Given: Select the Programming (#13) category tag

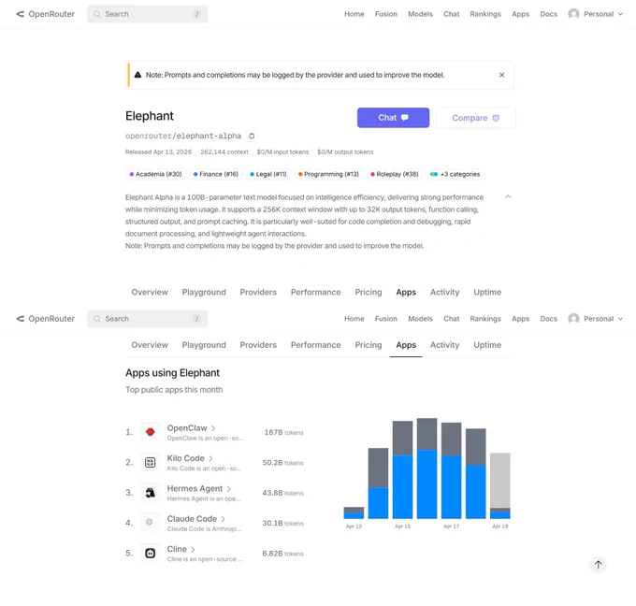Looking at the screenshot, I should click(x=328, y=175).
